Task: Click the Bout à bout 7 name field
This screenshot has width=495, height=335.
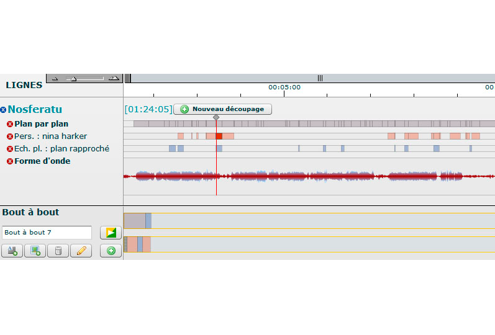Action: [x=47, y=233]
